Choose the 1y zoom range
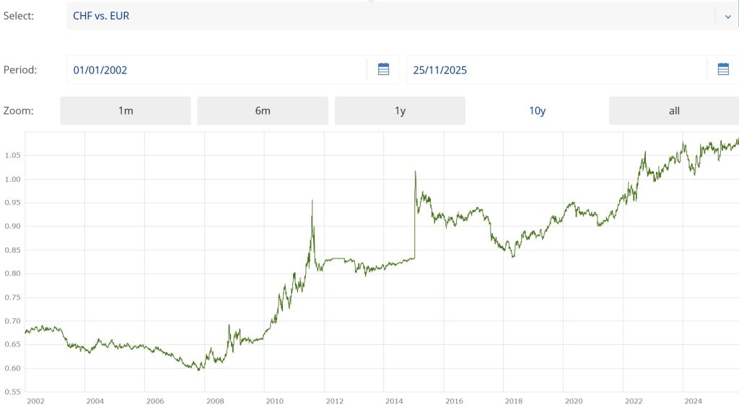 [x=400, y=110]
